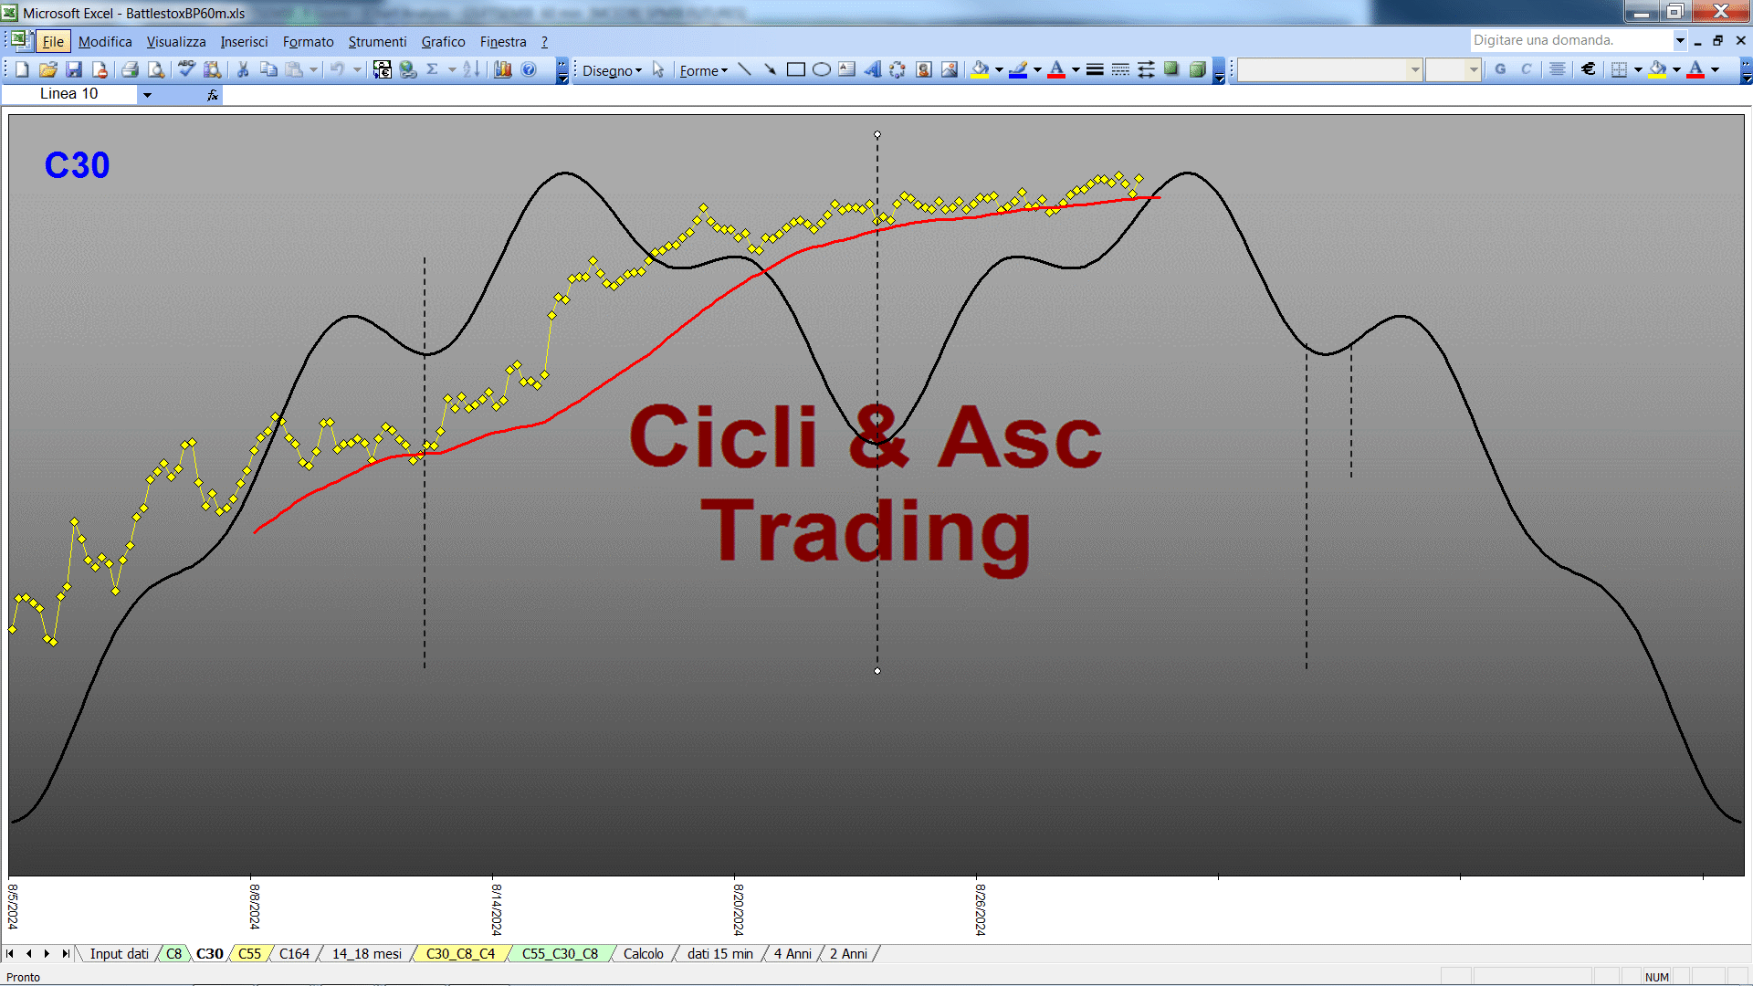Insert hyperlink with the globe icon

click(x=408, y=69)
